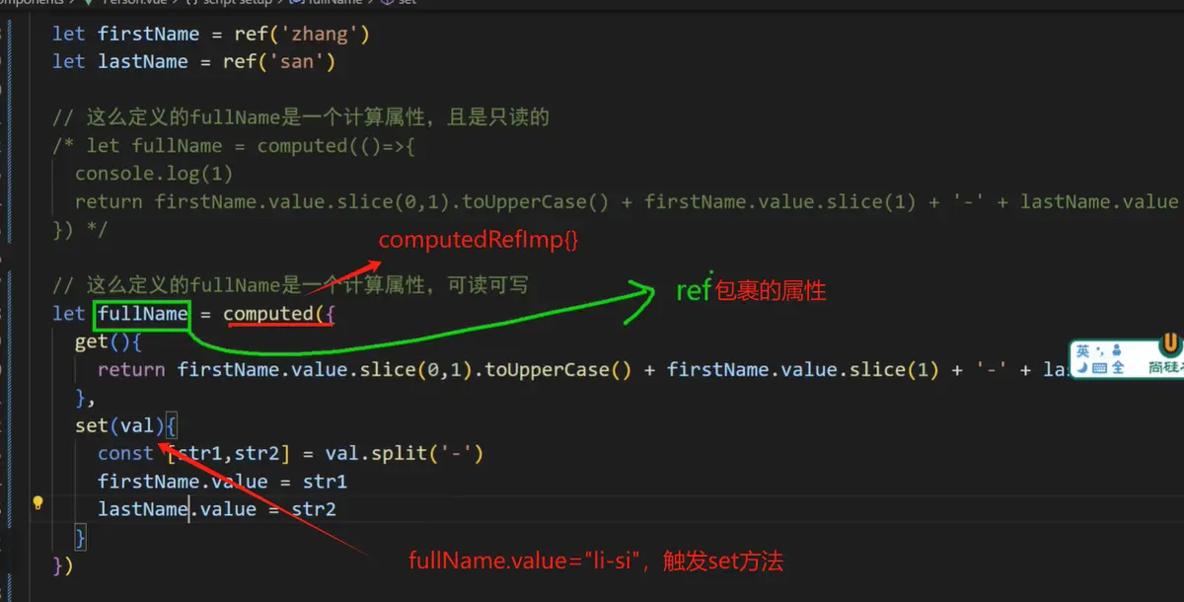Viewport: 1184px width, 602px height.
Task: Toggle the moon night-mode icon in IME bar
Action: (1082, 368)
